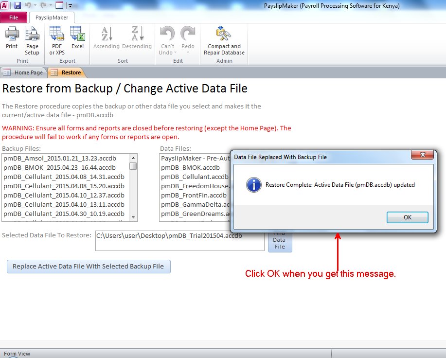Expand the Can't Undo dropdown arrow

pyautogui.click(x=175, y=53)
